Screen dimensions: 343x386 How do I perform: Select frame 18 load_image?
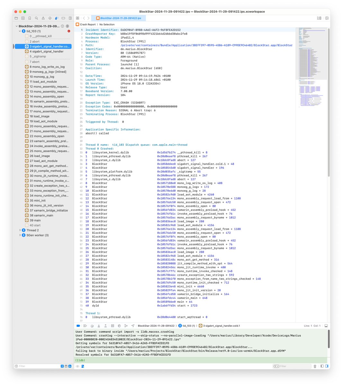(42, 116)
